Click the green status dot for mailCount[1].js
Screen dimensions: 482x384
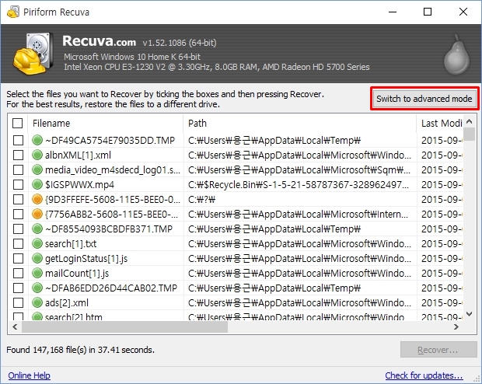pos(37,273)
